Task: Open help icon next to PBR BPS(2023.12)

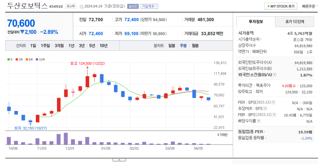Action: [x=275, y=115]
